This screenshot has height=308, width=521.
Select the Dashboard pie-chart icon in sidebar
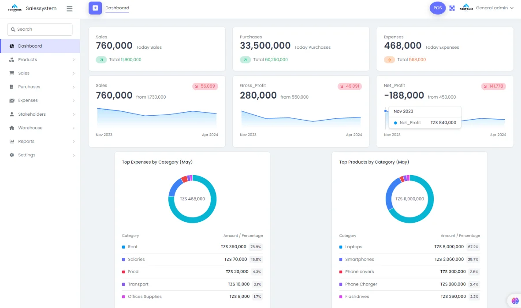pyautogui.click(x=11, y=45)
